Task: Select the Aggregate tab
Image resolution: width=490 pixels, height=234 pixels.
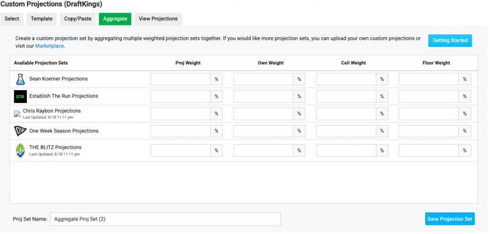Action: point(115,19)
